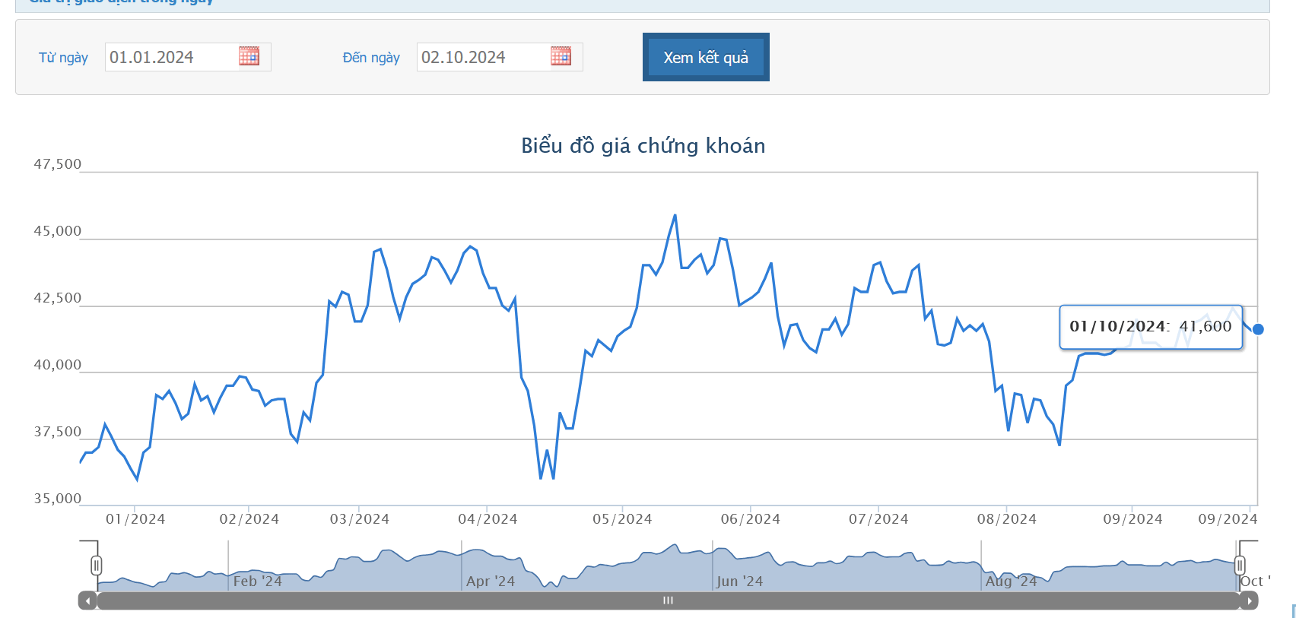Click navigator label Feb '24

(x=257, y=582)
